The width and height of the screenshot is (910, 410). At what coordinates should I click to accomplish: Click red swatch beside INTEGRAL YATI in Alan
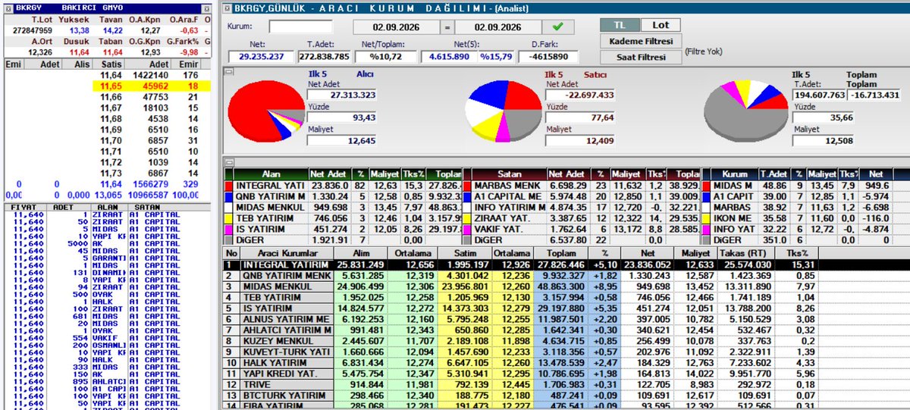click(230, 185)
